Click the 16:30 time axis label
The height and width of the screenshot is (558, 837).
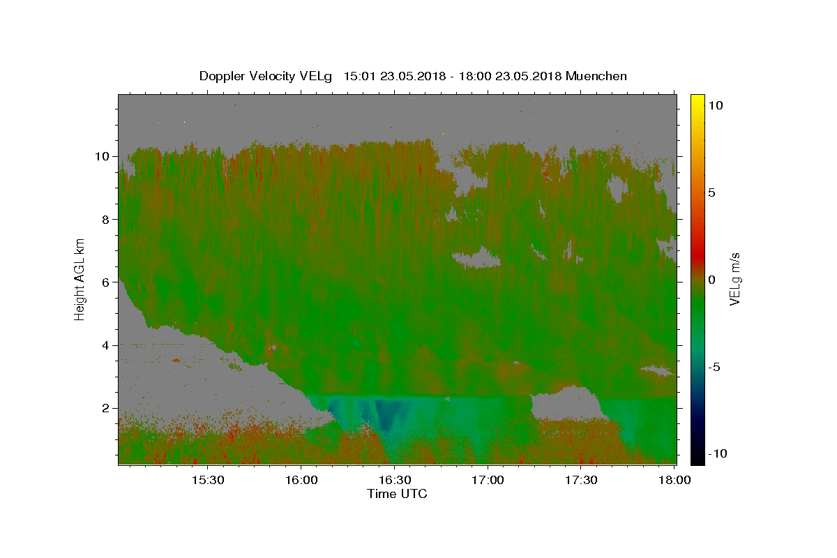click(394, 480)
